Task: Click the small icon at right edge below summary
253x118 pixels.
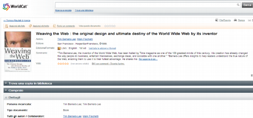Action: coord(252,75)
